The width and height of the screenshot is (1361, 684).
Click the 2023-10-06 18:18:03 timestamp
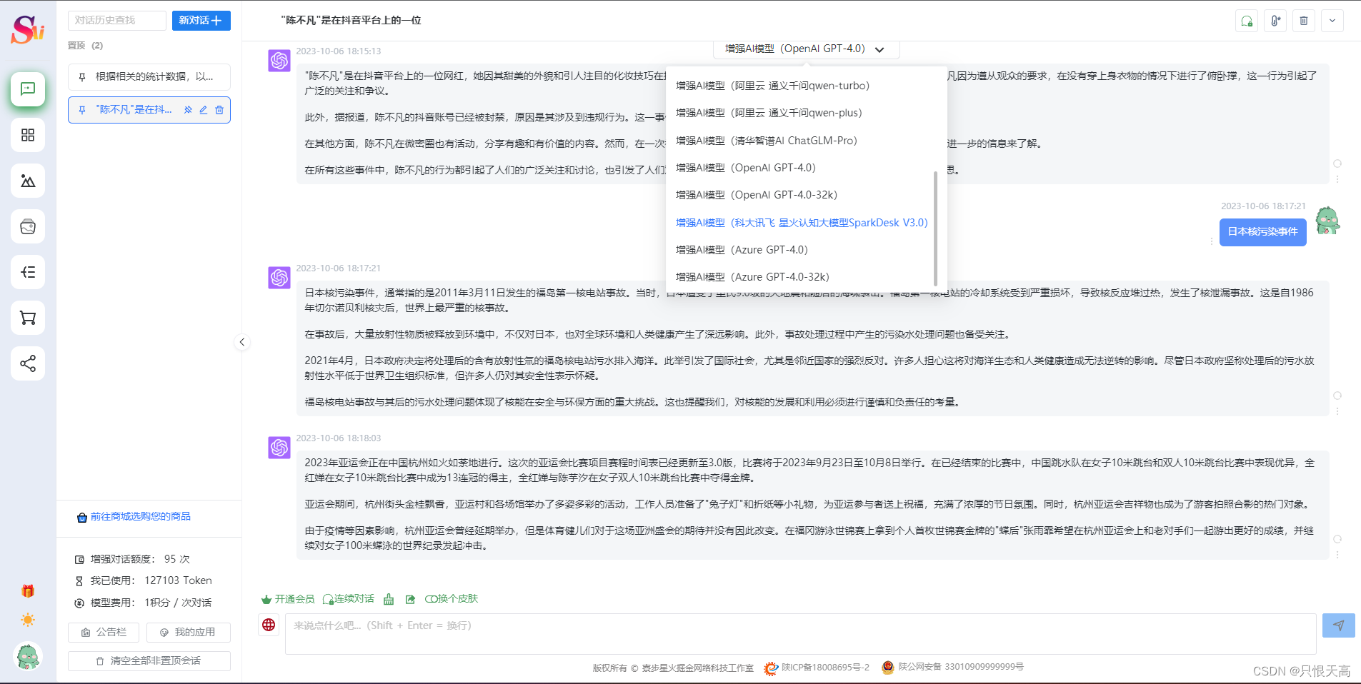[339, 438]
